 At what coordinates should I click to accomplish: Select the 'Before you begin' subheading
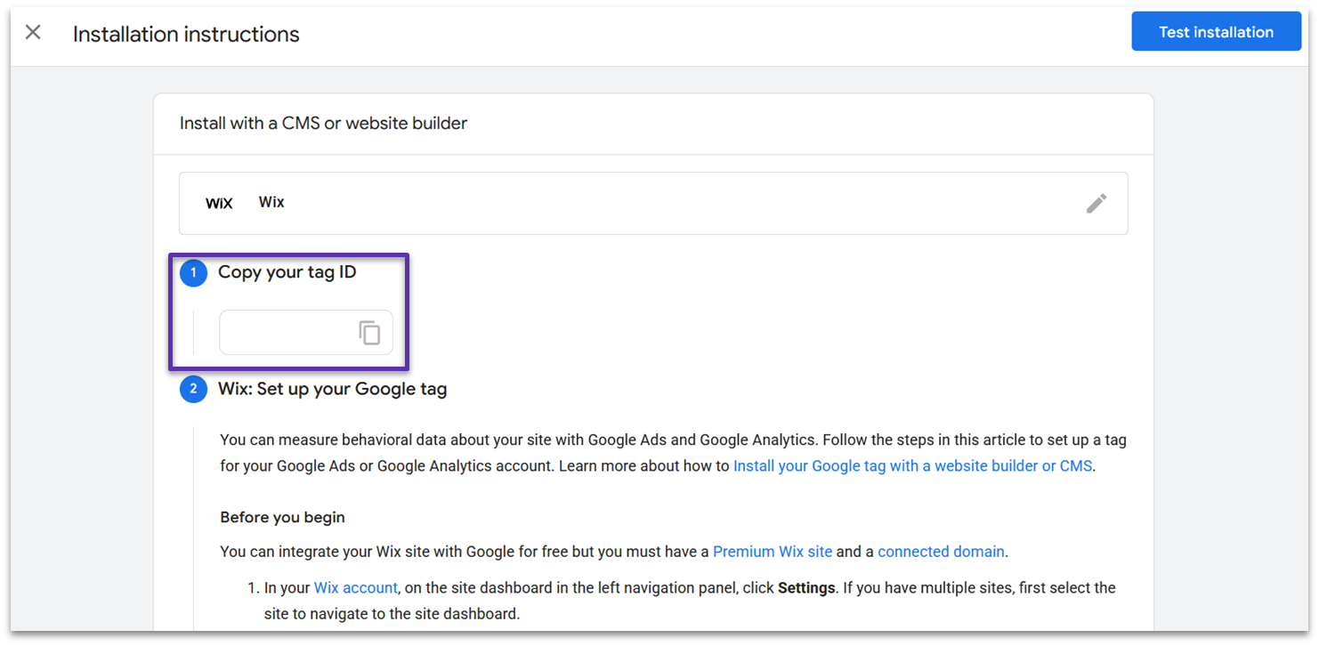tap(283, 517)
